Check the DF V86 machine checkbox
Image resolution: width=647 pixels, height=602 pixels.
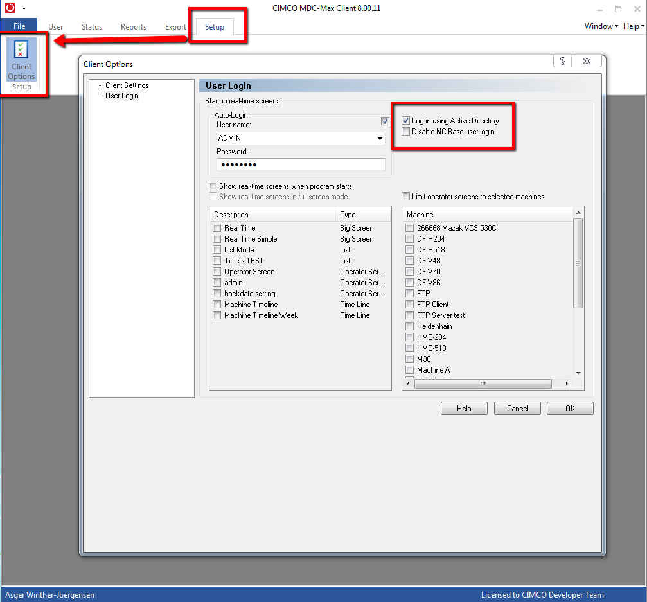tap(410, 283)
